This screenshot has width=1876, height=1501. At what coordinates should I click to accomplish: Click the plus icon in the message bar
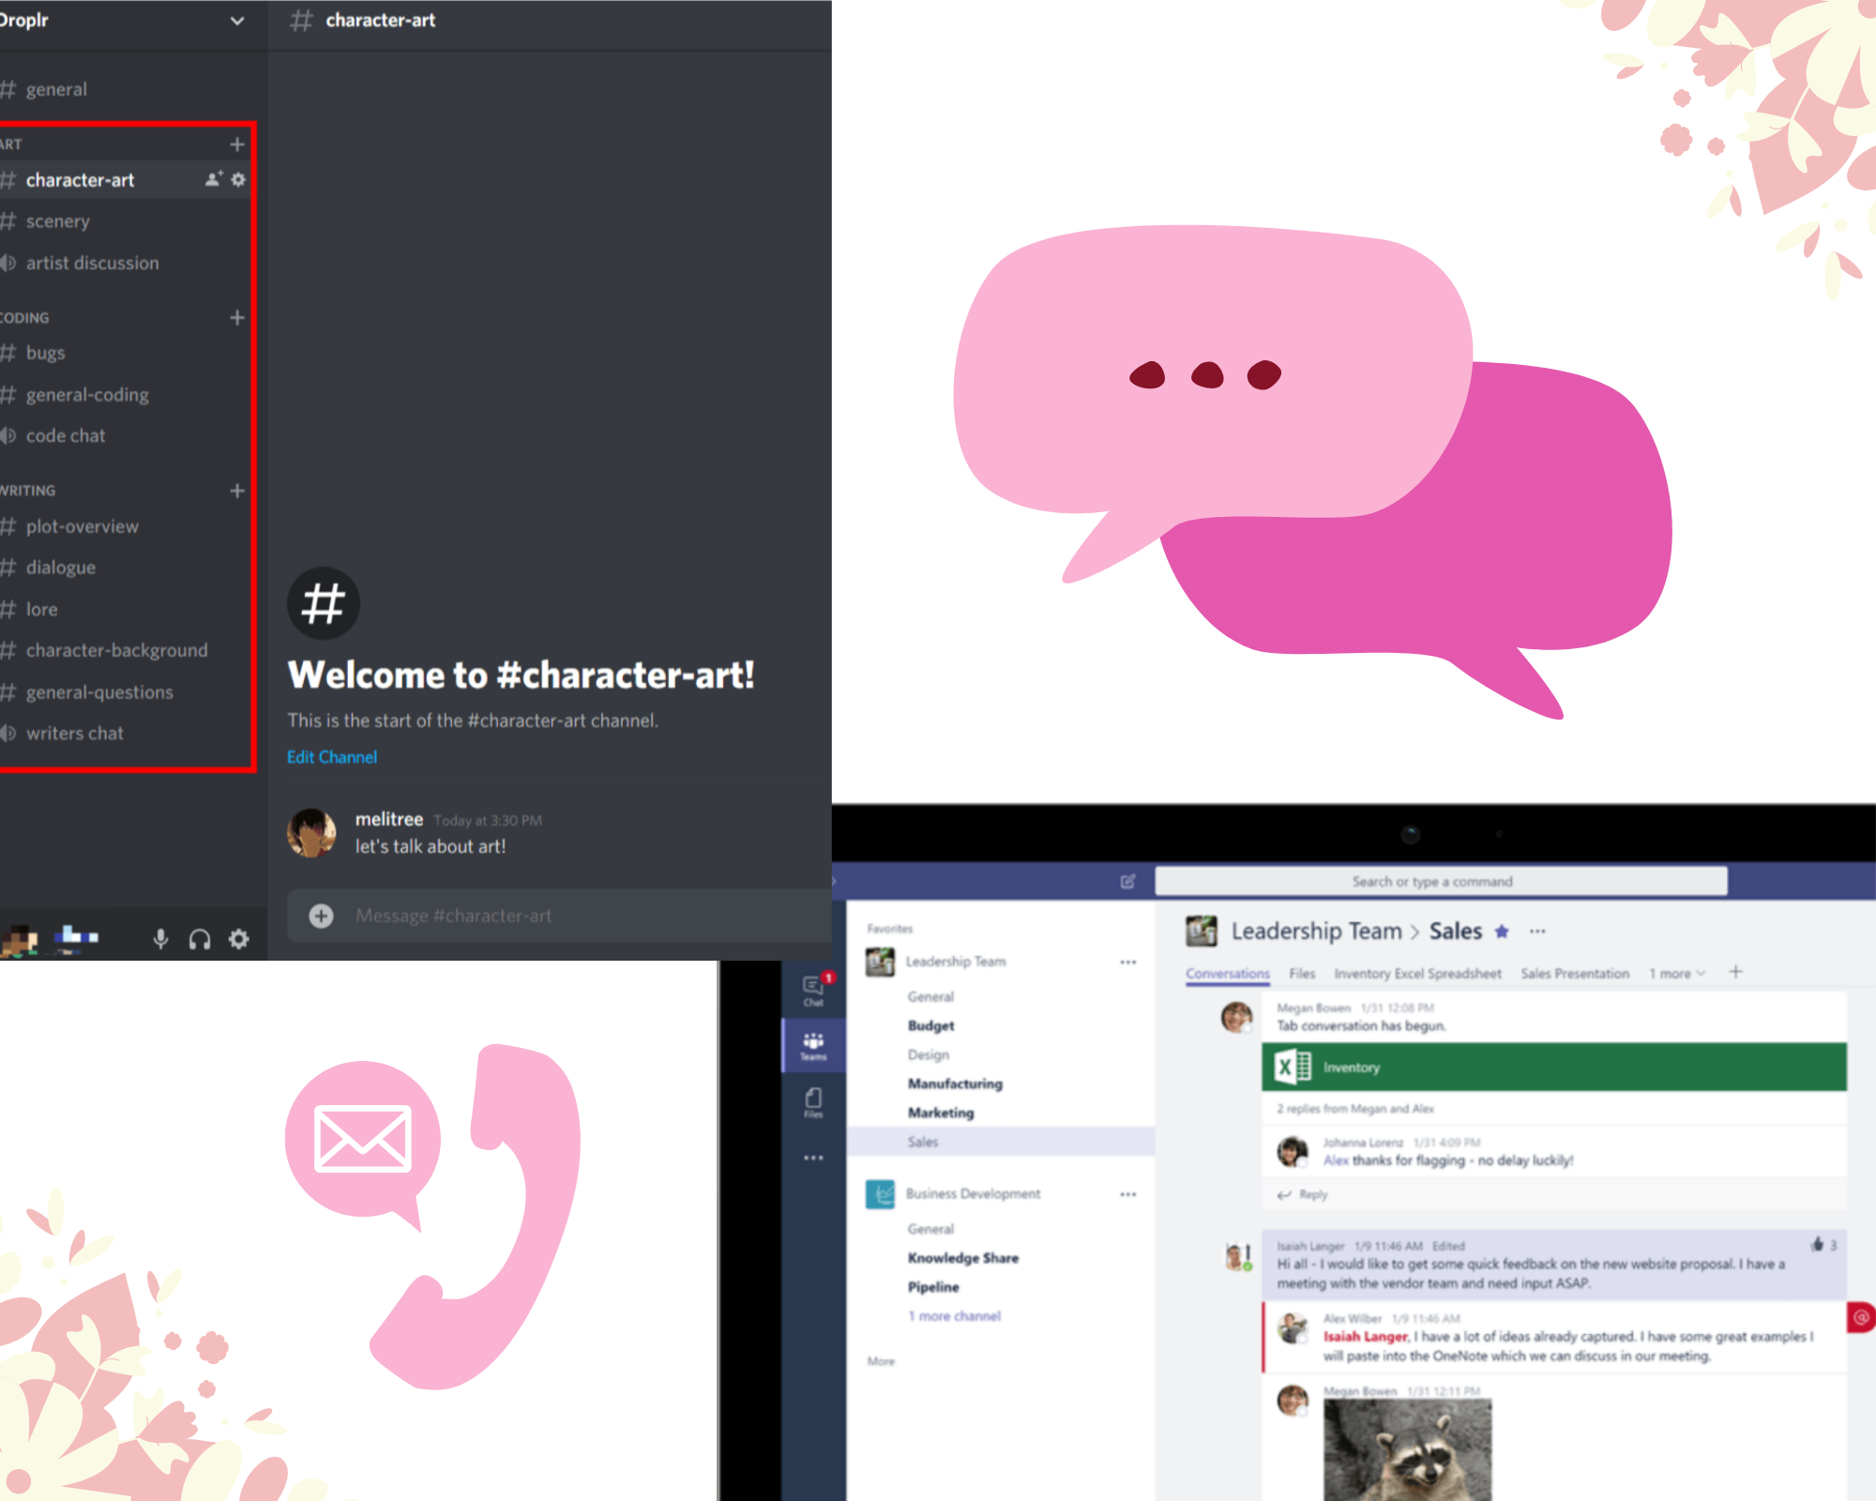[x=321, y=915]
